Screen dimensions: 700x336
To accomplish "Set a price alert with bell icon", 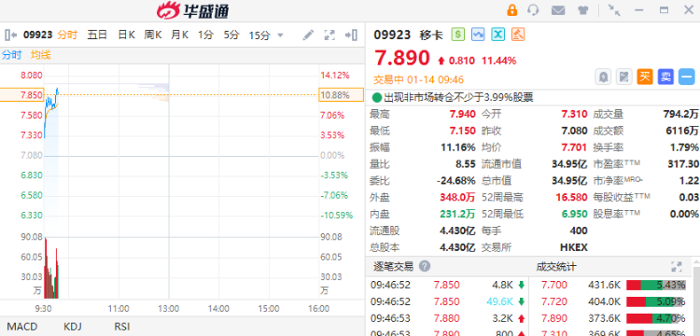I will 603,77.
